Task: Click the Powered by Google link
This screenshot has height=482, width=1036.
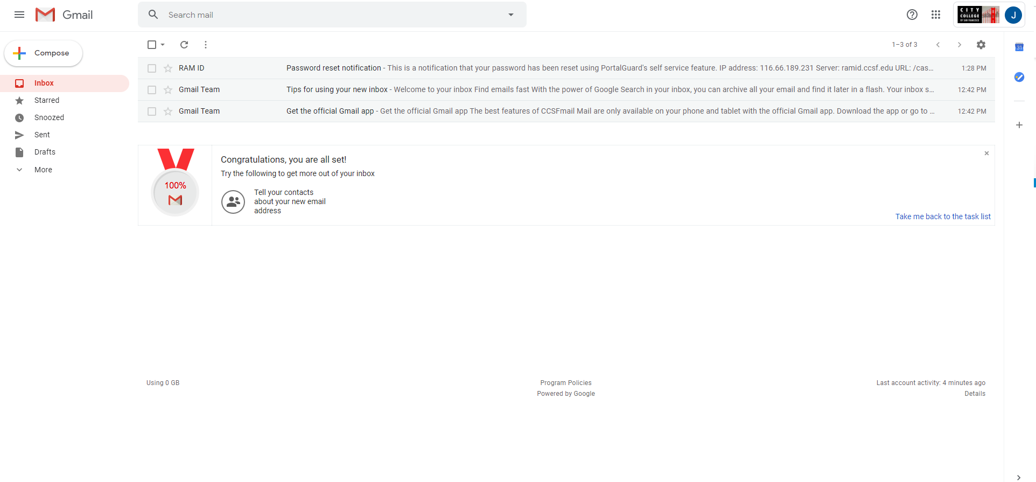Action: 566,394
